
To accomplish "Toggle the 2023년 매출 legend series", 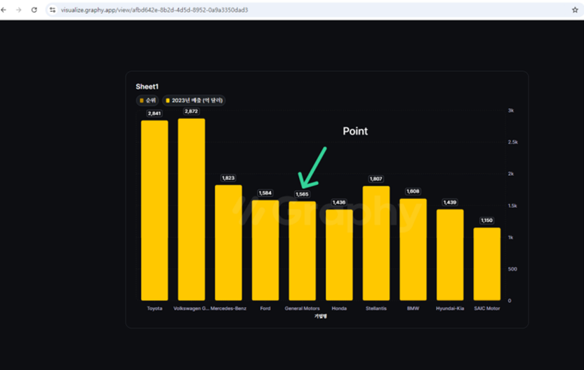I will 194,100.
